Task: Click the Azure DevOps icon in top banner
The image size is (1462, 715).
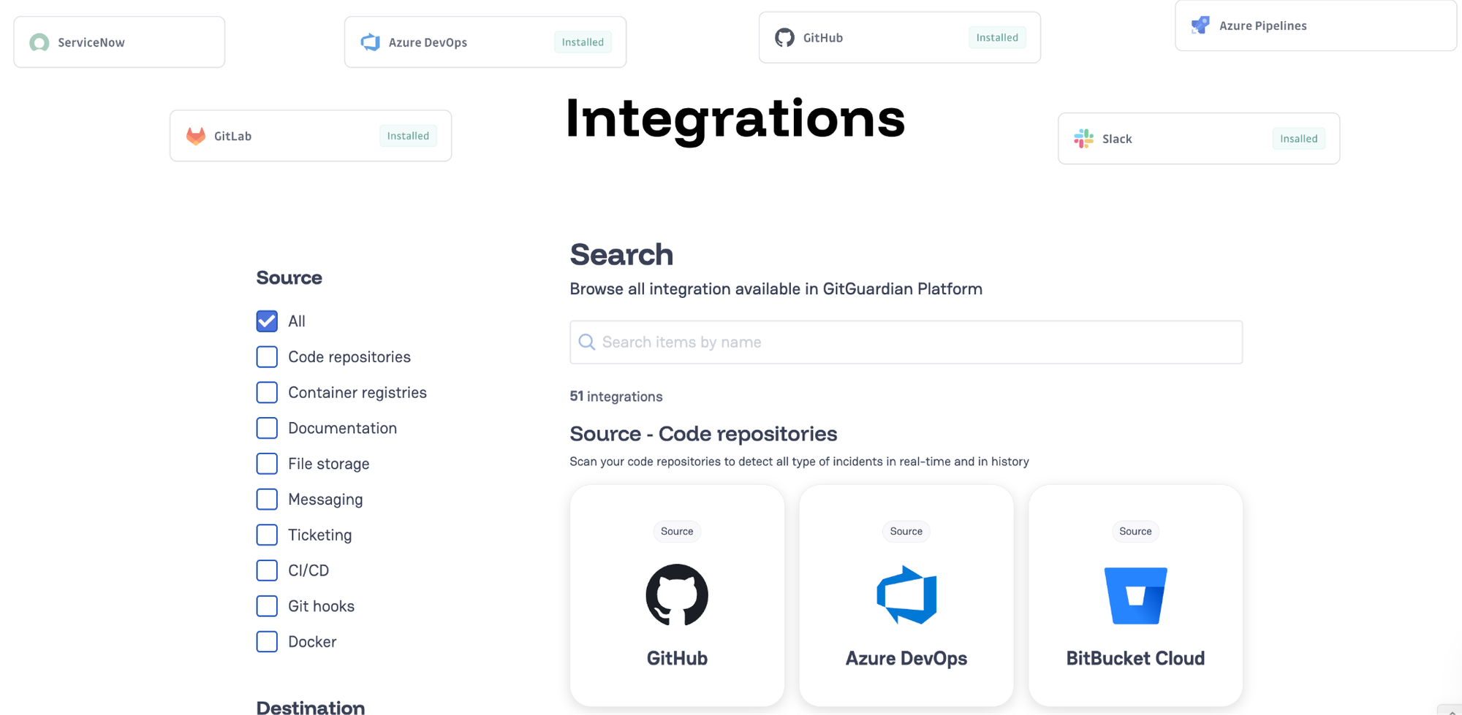Action: 371,42
